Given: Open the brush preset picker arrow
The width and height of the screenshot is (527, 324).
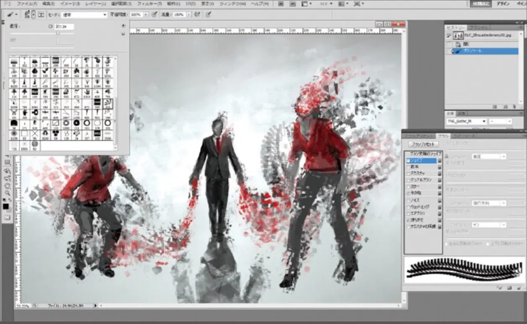Looking at the screenshot, I should pyautogui.click(x=34, y=14).
